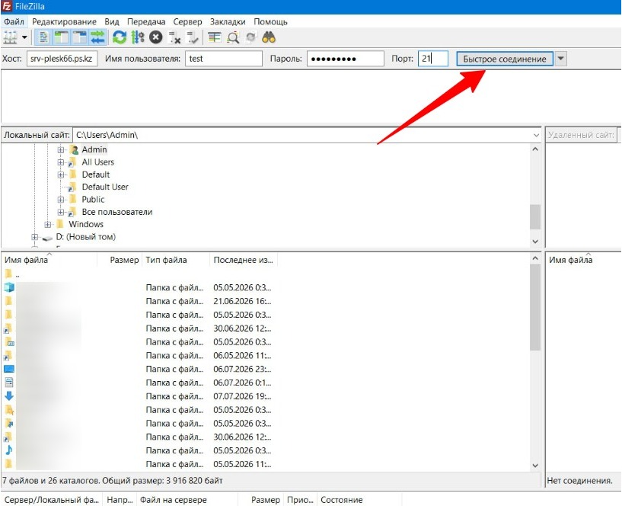622x506 pixels.
Task: Sort local list by Размер column
Action: point(120,260)
